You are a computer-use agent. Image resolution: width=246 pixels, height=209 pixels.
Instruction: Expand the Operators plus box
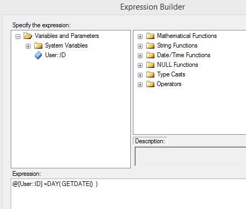tap(140, 85)
